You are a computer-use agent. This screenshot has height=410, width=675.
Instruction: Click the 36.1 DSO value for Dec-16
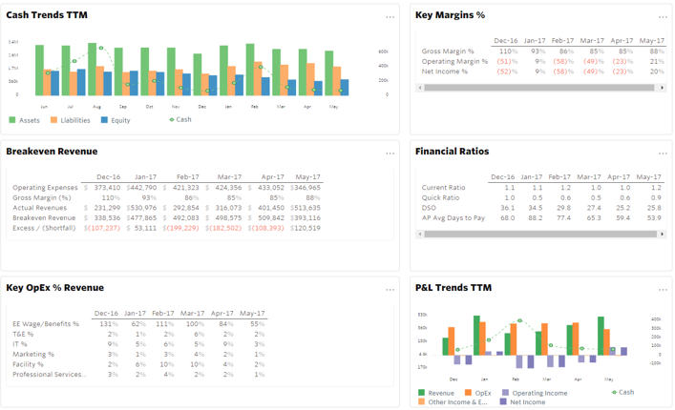coord(508,208)
